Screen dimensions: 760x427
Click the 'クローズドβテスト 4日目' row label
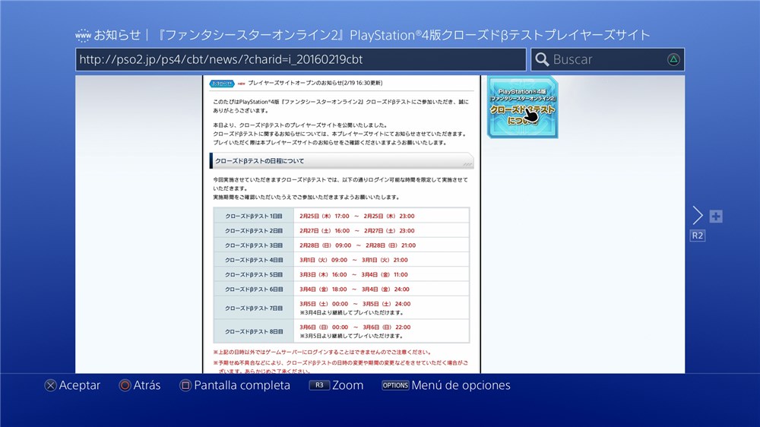254,260
